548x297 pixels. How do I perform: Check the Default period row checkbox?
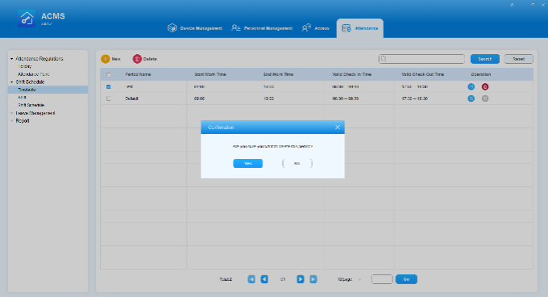tap(108, 98)
